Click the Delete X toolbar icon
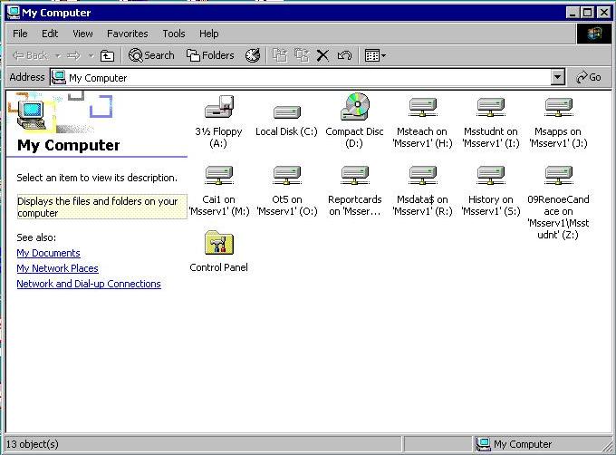This screenshot has height=455, width=616. [x=322, y=55]
